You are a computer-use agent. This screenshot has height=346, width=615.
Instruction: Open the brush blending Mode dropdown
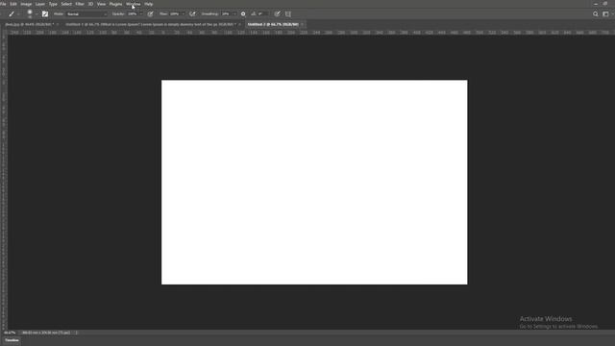click(x=86, y=13)
